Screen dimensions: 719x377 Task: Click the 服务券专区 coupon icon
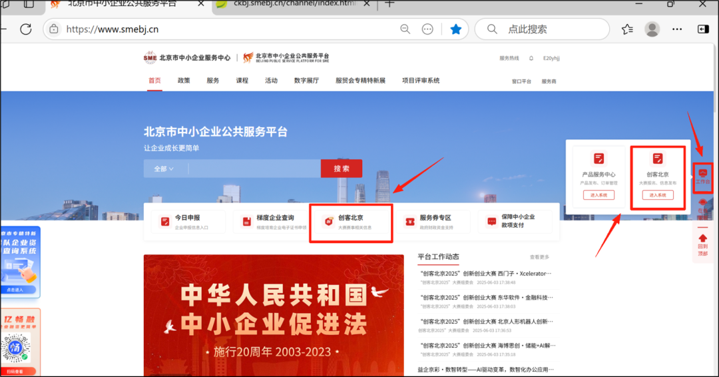tap(410, 222)
